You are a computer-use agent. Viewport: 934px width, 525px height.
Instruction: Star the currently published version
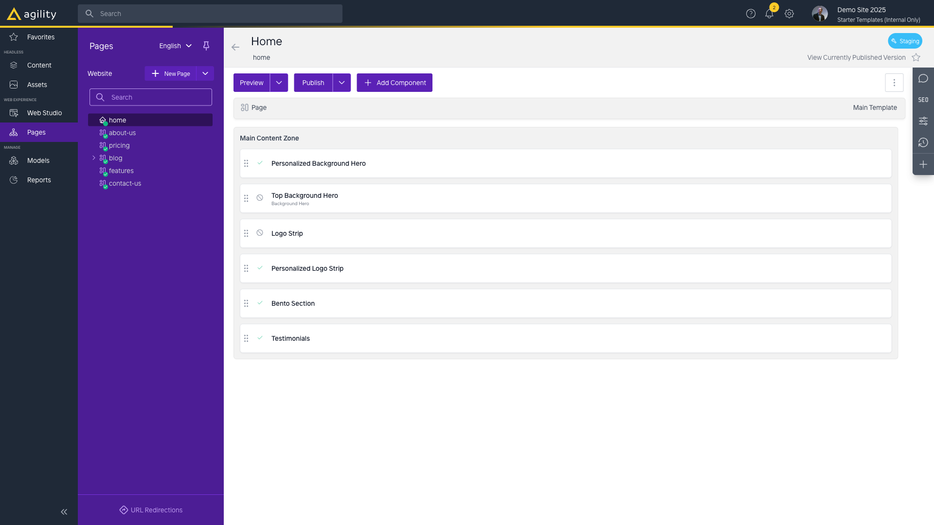point(916,57)
